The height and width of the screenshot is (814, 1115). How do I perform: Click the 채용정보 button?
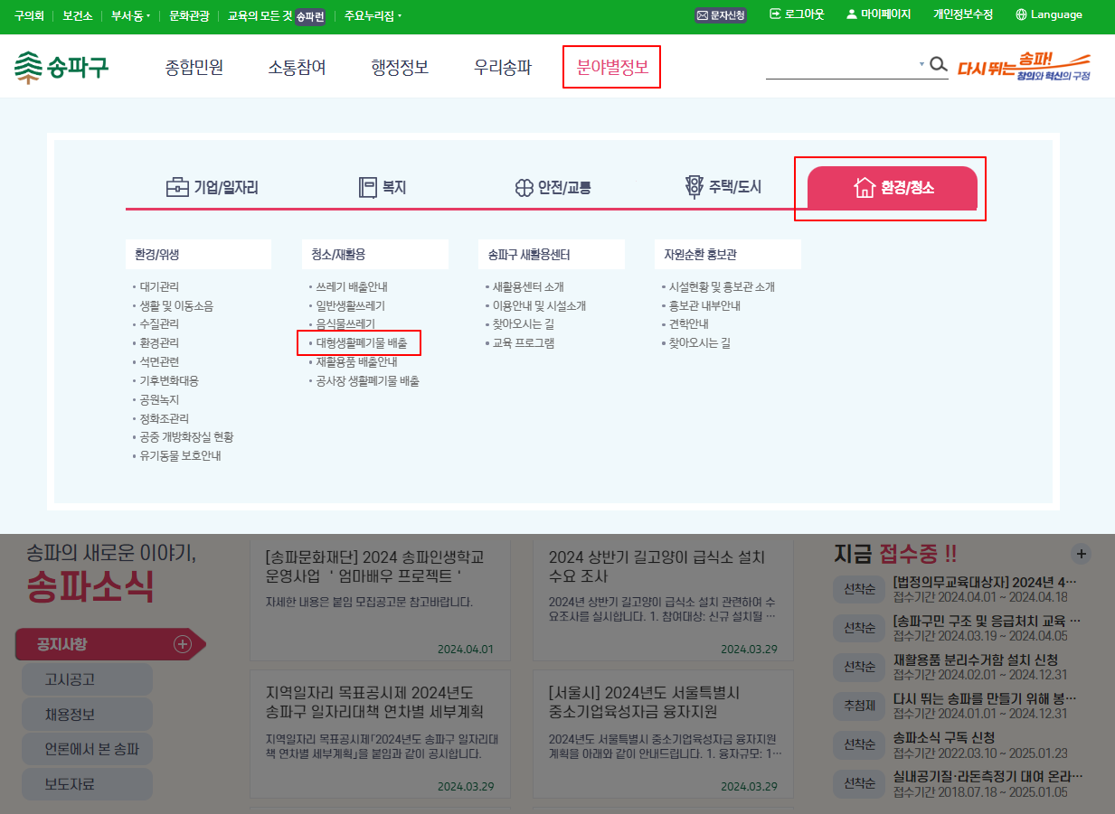86,713
